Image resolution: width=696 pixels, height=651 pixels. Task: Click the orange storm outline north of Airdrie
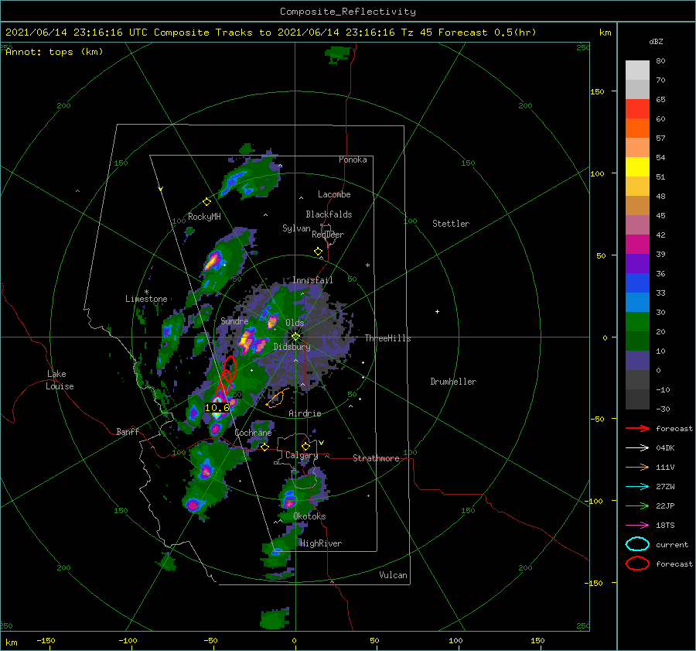277,398
